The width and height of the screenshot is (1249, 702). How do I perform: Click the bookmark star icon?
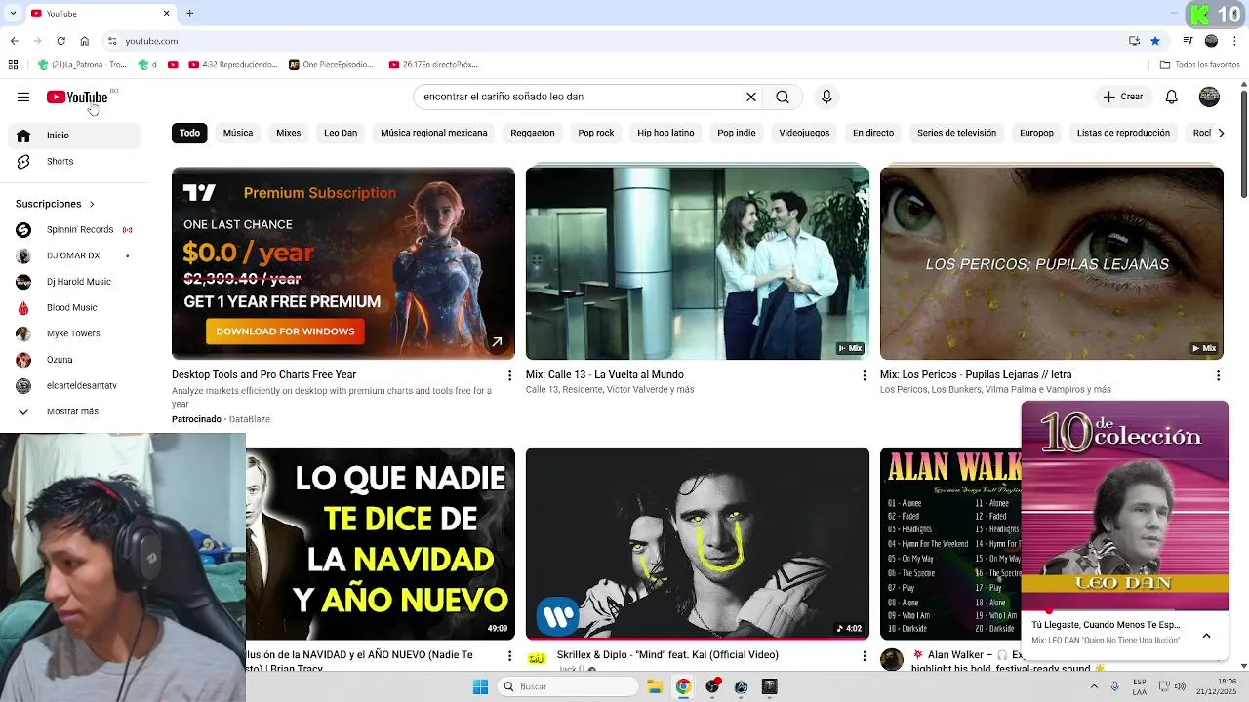tap(1155, 41)
